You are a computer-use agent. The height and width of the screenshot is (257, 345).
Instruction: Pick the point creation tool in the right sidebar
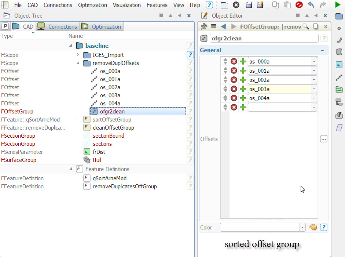339,29
